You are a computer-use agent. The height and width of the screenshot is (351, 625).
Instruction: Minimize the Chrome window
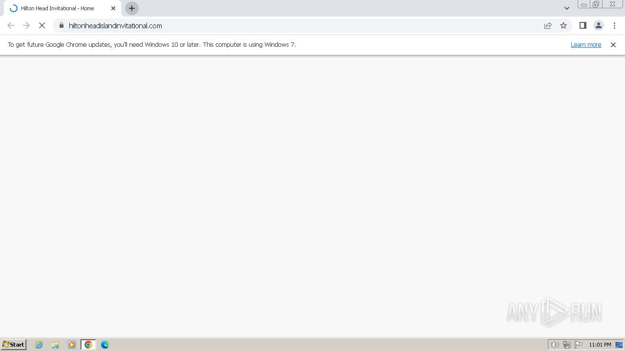(584, 4)
